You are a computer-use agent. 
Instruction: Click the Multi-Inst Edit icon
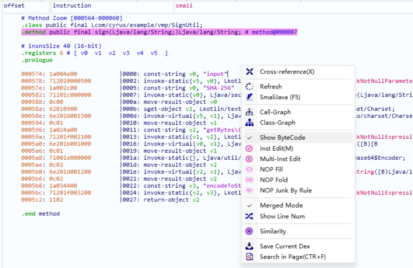249,159
